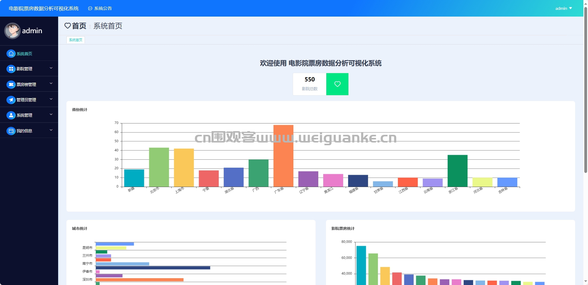The height and width of the screenshot is (285, 588).
Task: Expand the 我的信息 menu chevron
Action: click(x=51, y=130)
